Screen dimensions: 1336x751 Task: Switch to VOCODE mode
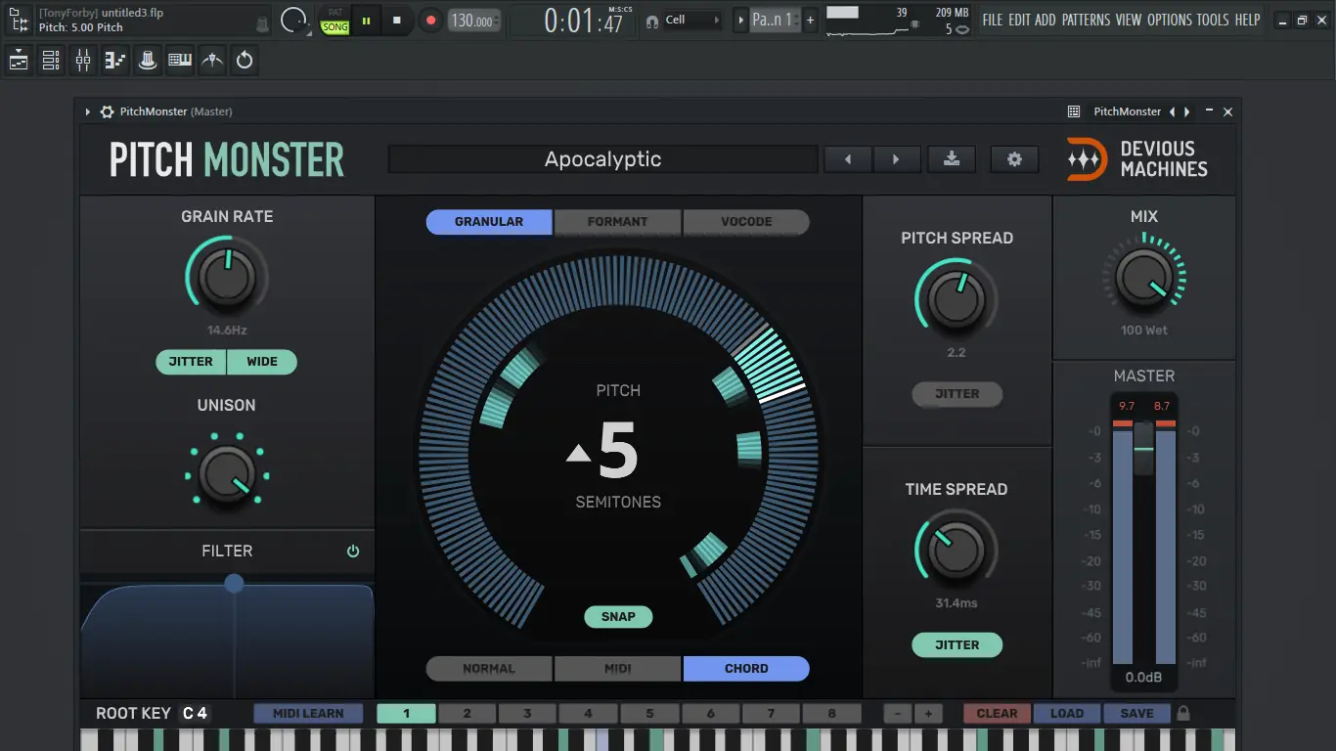click(745, 222)
